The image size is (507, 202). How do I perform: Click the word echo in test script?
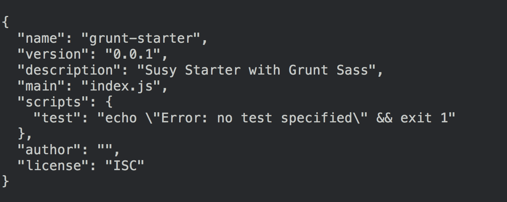pos(121,118)
